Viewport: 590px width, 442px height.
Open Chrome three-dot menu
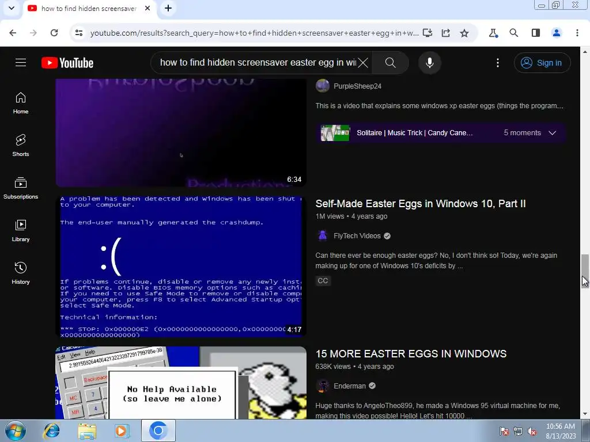click(577, 33)
